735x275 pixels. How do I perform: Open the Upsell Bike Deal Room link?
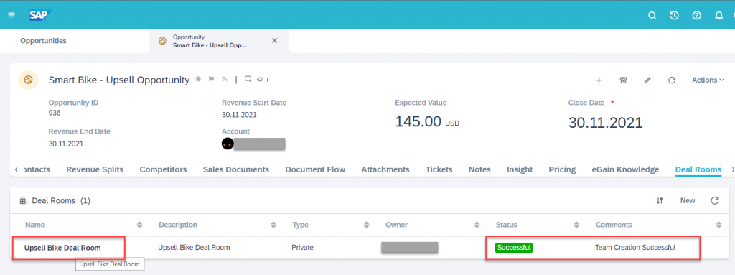62,247
